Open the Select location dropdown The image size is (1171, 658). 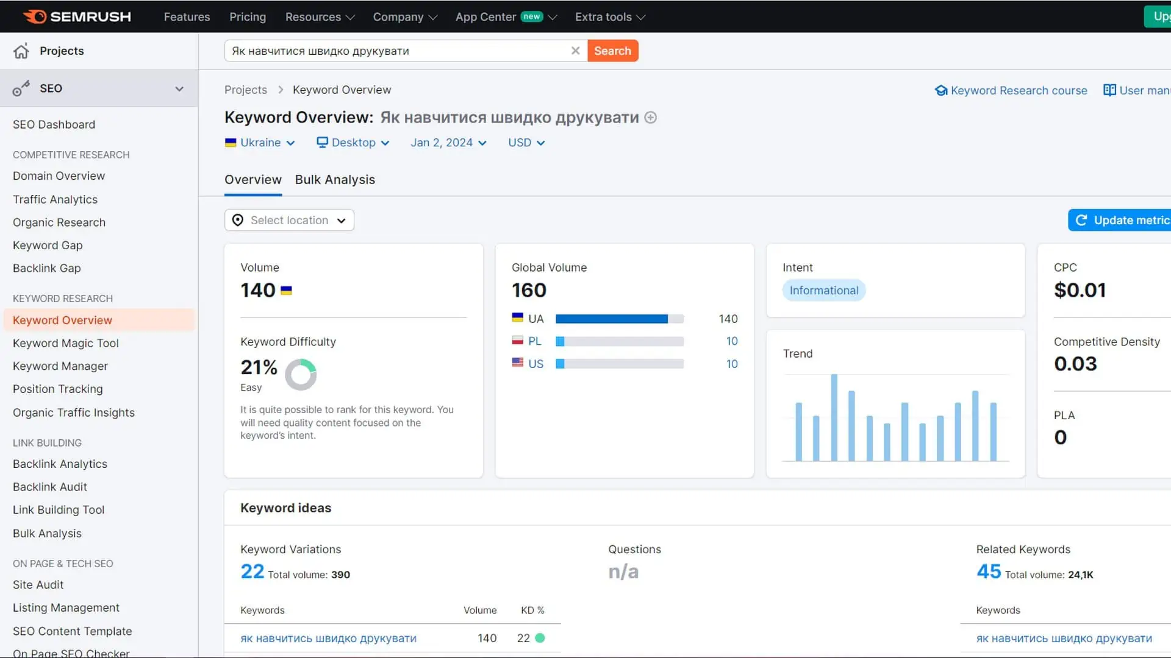(289, 220)
